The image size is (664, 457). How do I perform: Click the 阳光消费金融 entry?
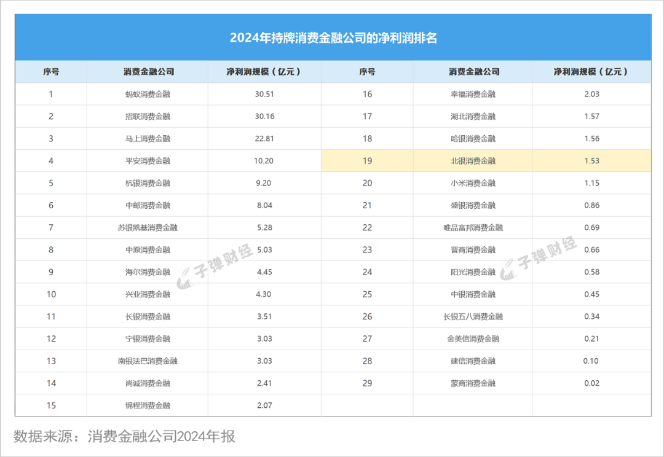(x=473, y=272)
